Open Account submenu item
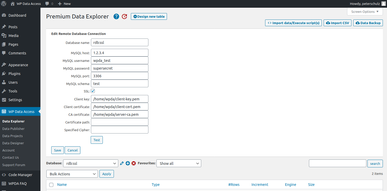The height and width of the screenshot is (191, 387). (9, 150)
